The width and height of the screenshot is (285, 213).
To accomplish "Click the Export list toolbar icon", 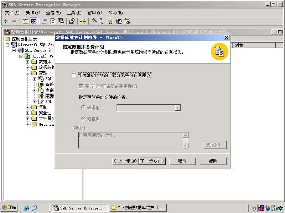I will pos(61,21).
